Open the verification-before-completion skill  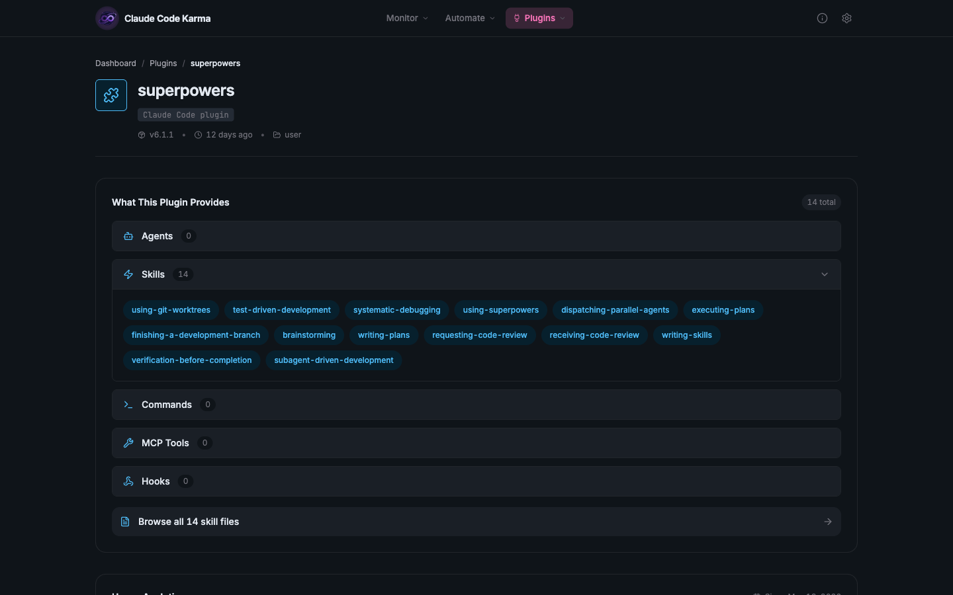pos(192,360)
